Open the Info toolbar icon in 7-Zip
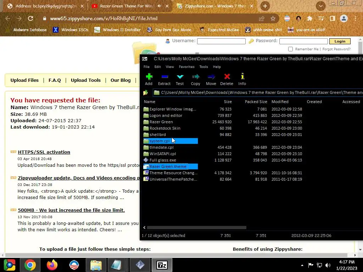Image resolution: width=363 pixels, height=272 pixels. pyautogui.click(x=242, y=79)
